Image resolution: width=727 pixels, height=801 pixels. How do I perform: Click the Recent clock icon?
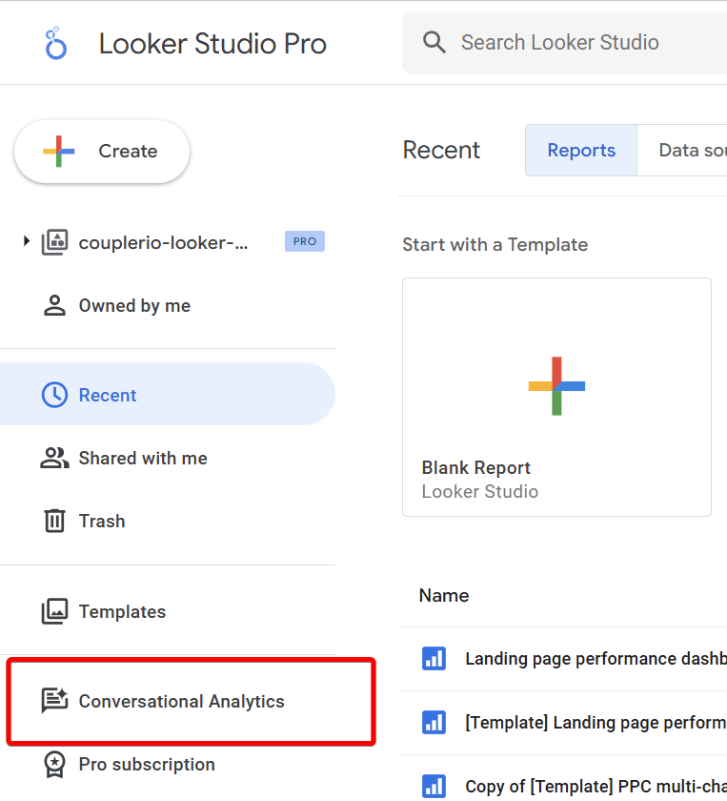pos(54,395)
